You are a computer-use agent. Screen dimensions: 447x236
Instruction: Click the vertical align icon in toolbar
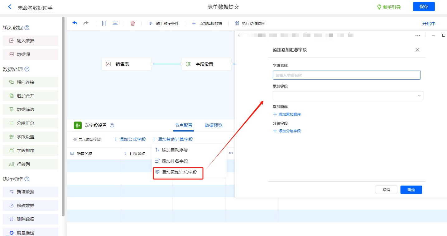point(104,23)
